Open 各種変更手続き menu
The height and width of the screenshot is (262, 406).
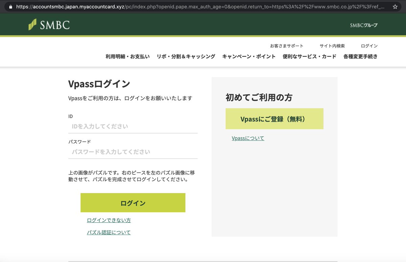[x=360, y=56]
